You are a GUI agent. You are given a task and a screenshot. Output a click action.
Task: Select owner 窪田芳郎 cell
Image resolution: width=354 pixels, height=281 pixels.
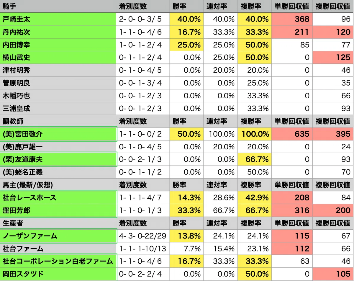tap(58, 210)
